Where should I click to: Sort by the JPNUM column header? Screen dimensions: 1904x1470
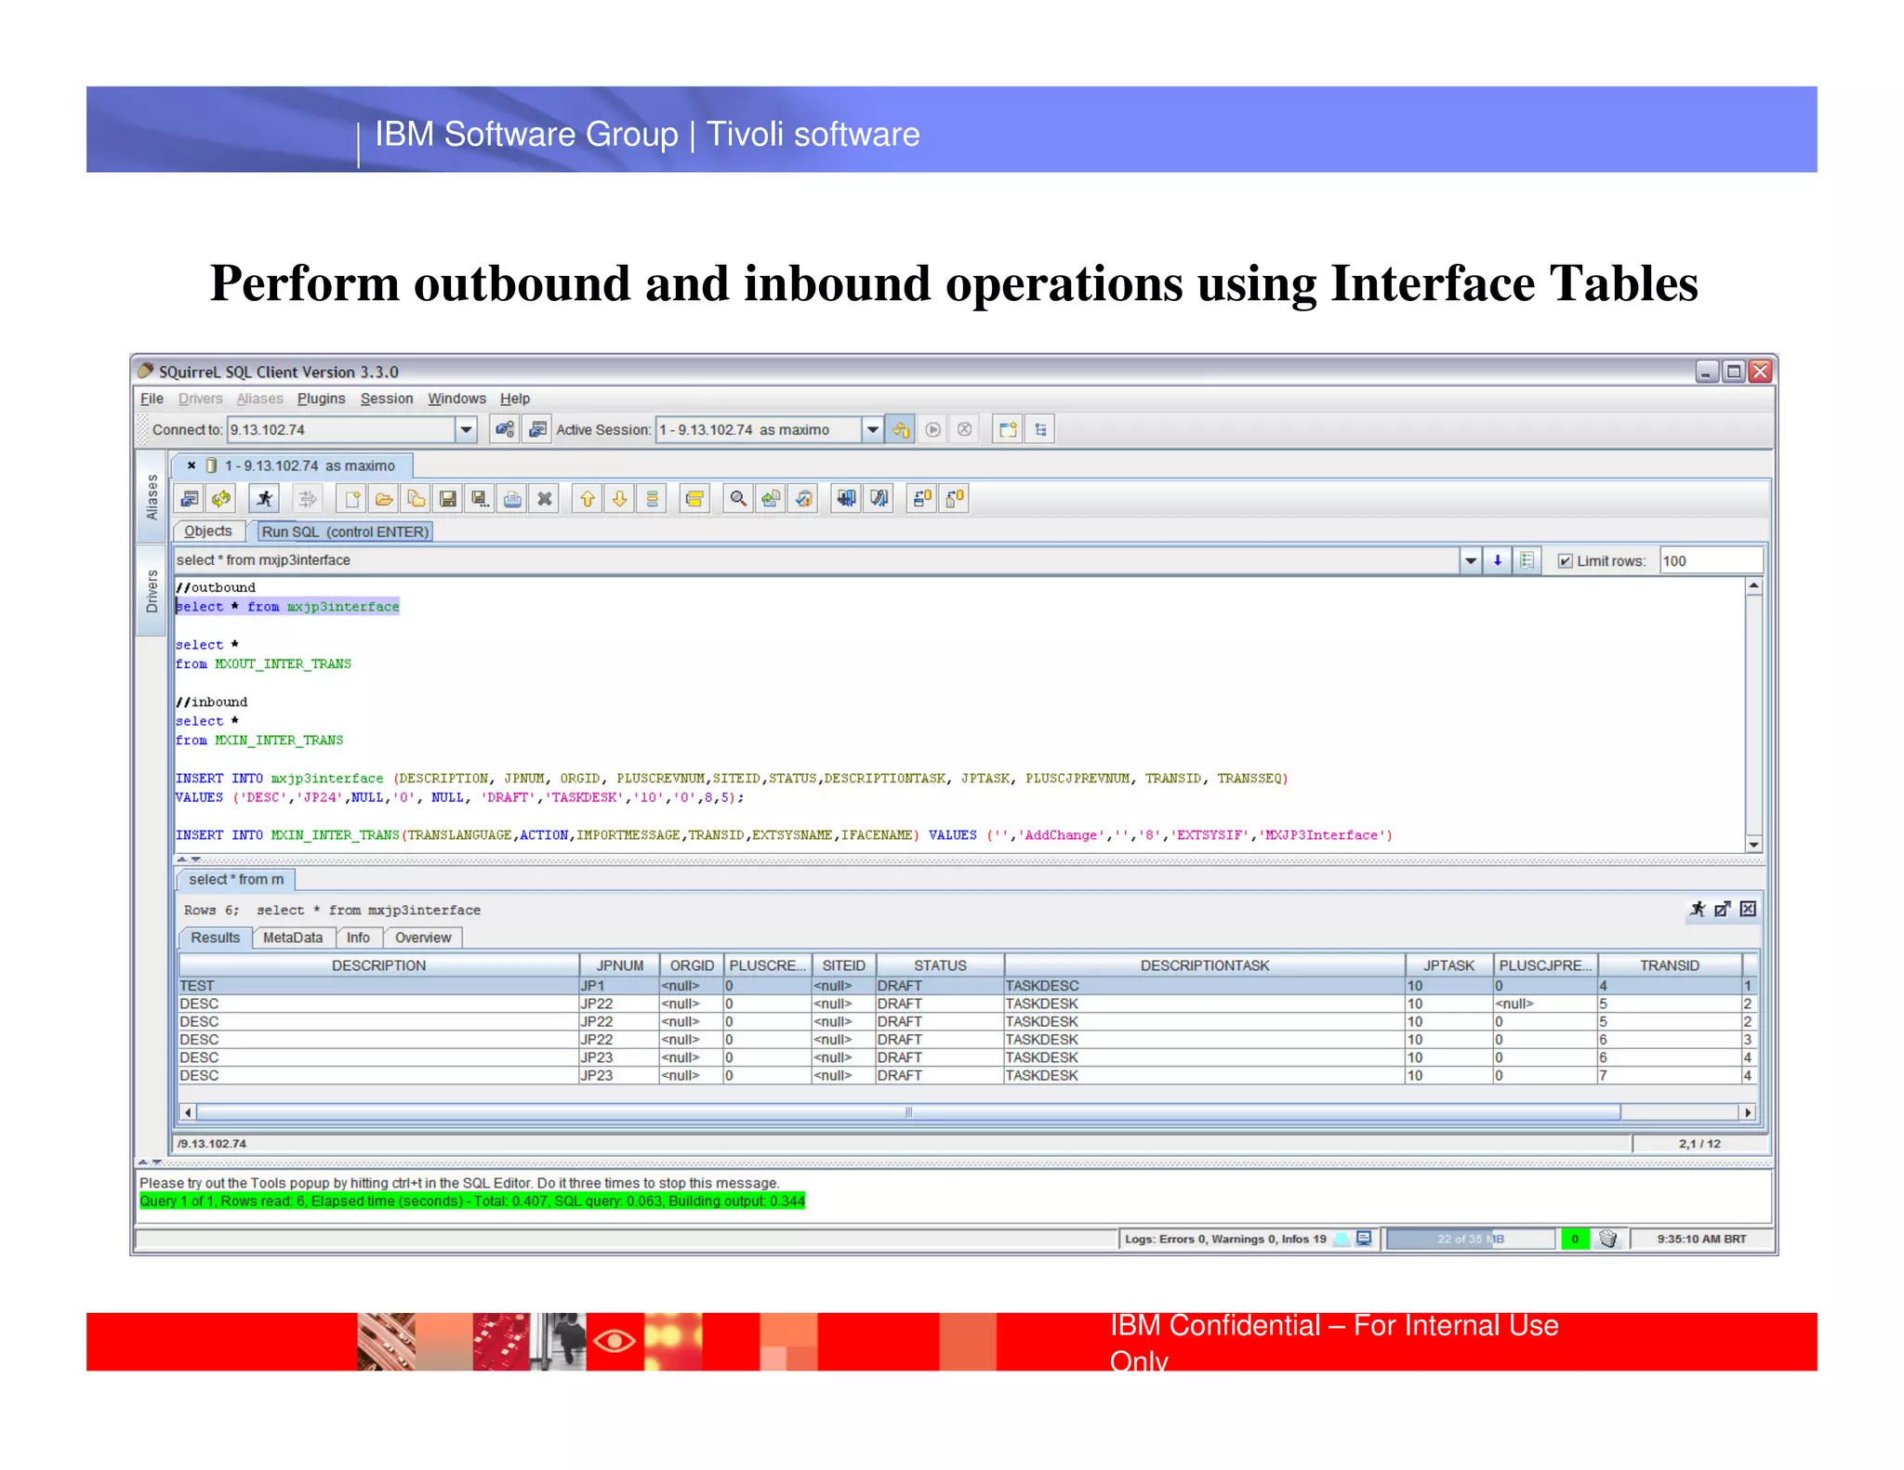click(x=620, y=965)
